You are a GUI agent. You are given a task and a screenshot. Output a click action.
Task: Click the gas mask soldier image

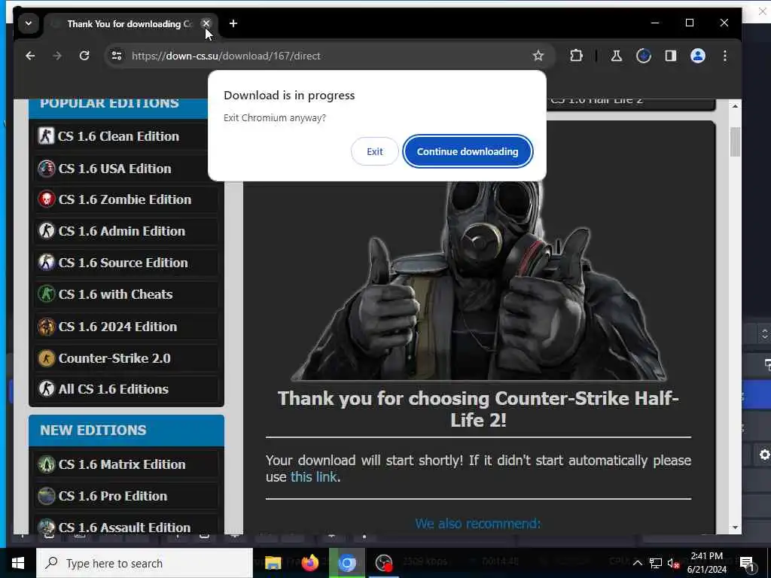point(478,280)
